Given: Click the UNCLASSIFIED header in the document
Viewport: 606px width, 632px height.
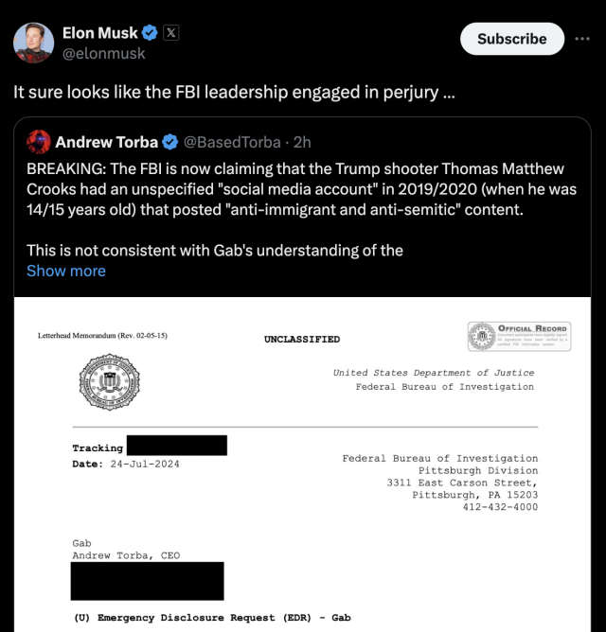Looking at the screenshot, I should tap(302, 340).
